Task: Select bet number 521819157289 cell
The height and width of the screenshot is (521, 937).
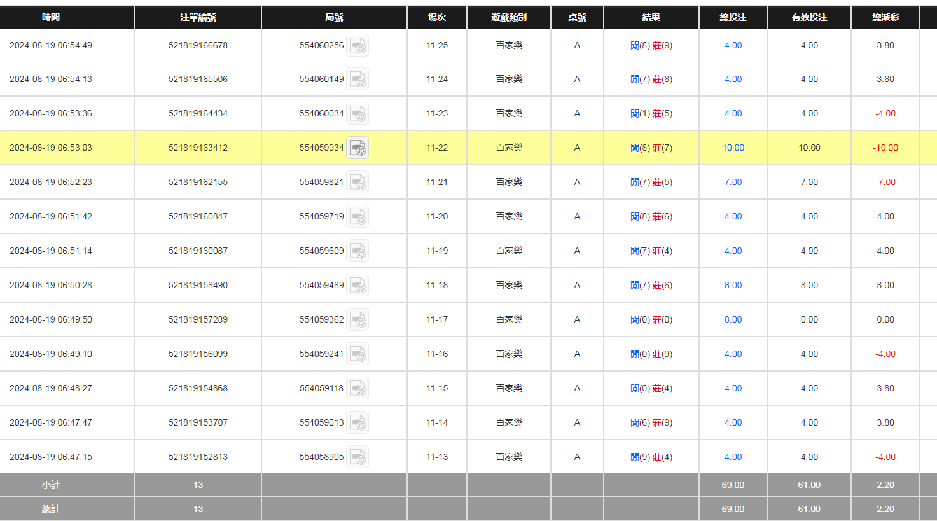Action: coord(198,319)
